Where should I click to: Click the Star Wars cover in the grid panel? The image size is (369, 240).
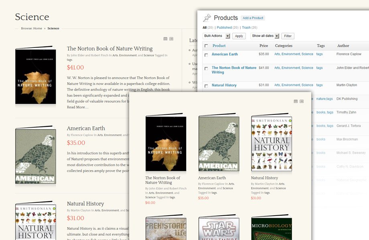(x=219, y=228)
